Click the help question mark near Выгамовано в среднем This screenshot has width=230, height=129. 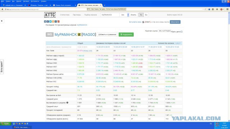click(x=67, y=103)
